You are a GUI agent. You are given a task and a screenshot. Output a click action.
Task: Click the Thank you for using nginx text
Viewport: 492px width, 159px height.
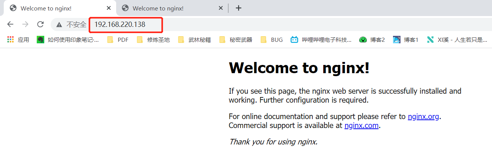(273, 142)
